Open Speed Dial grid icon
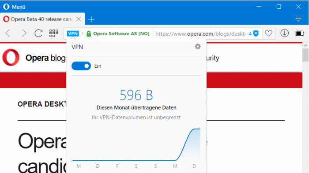309x173 pixels. pos(53,33)
